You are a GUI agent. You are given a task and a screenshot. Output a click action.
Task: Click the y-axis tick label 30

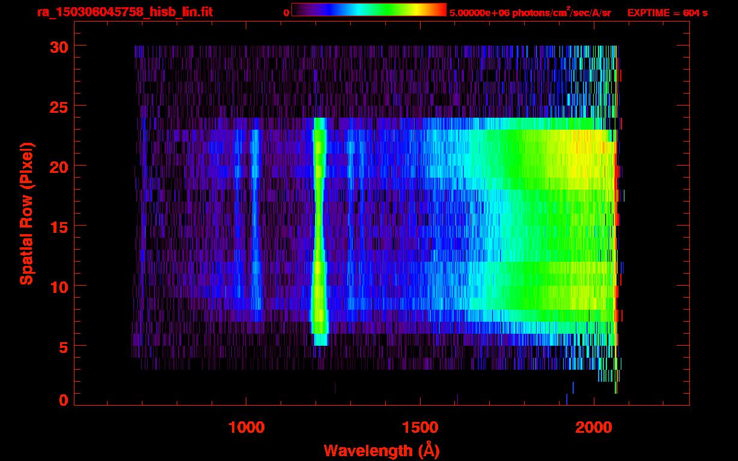pos(58,46)
